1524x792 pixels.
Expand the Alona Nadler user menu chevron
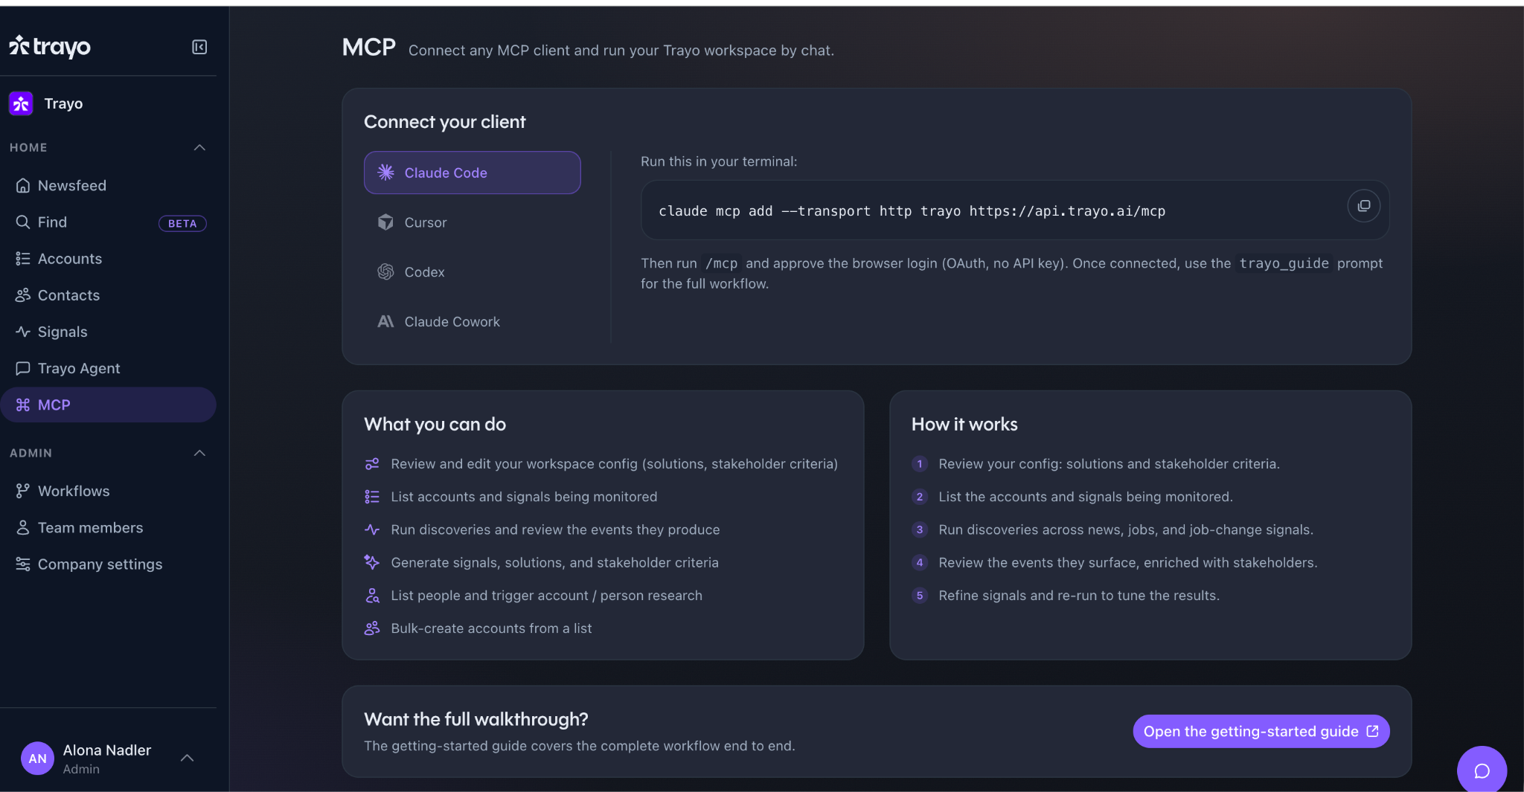click(188, 758)
